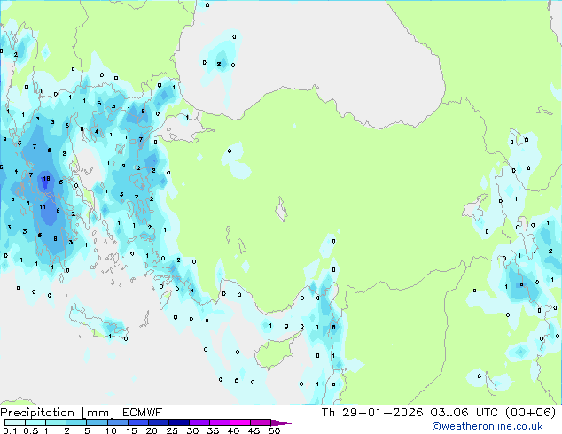Click the ECMWF model label

[x=143, y=413]
